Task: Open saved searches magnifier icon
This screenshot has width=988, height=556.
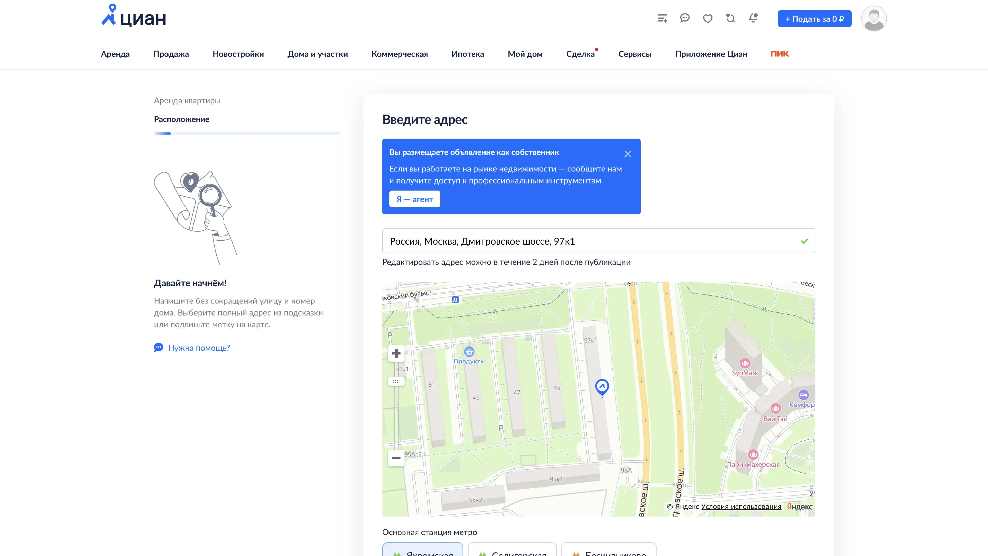Action: [731, 18]
